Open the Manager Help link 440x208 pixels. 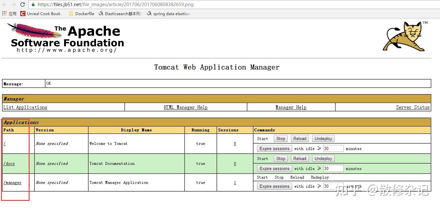tap(291, 107)
